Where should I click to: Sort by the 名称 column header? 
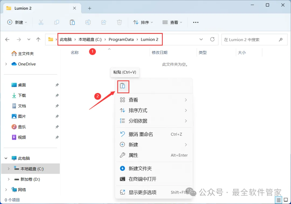[x=75, y=53]
